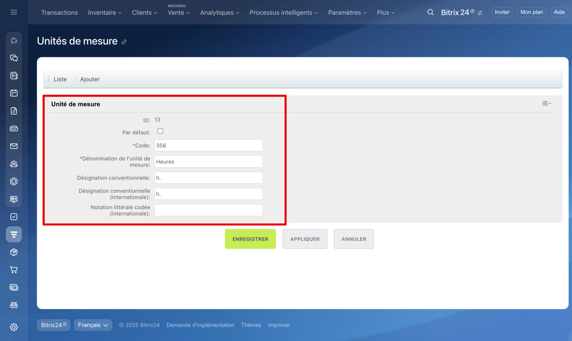Click the Notation littérale codée field
Screen dimensions: 572x341
pyautogui.click(x=208, y=210)
